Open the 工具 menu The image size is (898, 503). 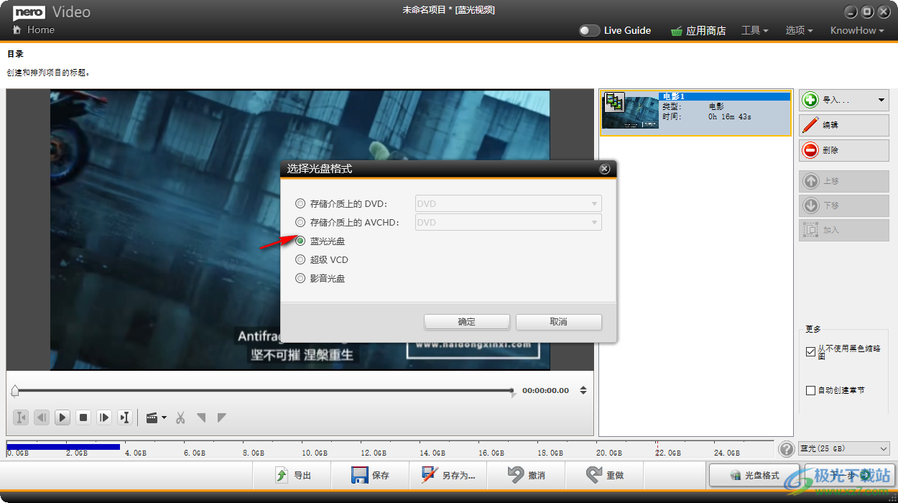click(x=754, y=30)
